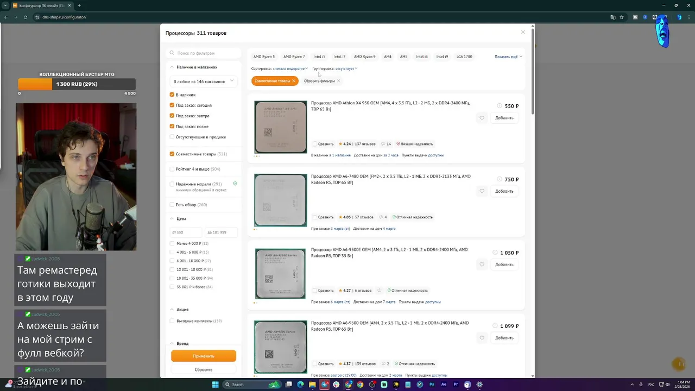Viewport: 695px width, 391px height.
Task: Uncheck 'Под заказ: сегодня' checkbox
Action: (x=172, y=105)
